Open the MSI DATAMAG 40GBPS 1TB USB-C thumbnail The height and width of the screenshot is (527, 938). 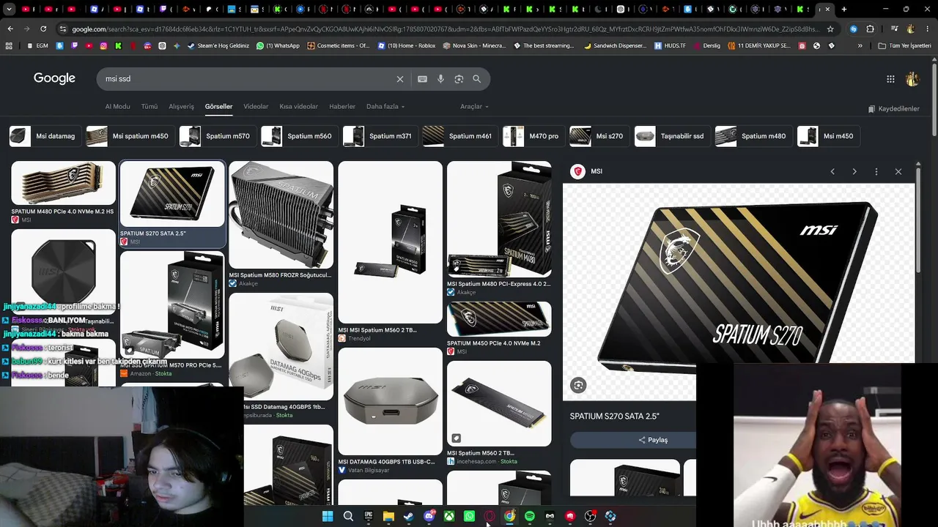tap(390, 401)
